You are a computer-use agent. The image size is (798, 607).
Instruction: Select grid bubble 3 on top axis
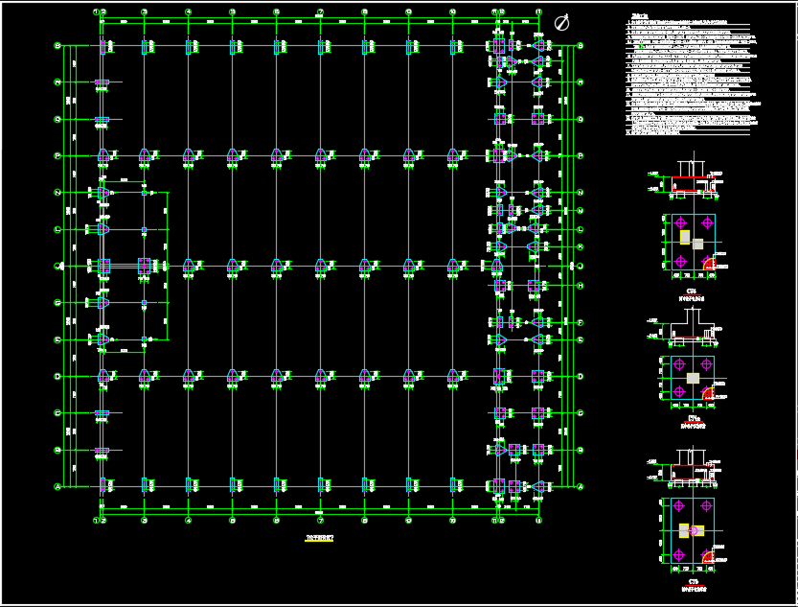(x=144, y=12)
